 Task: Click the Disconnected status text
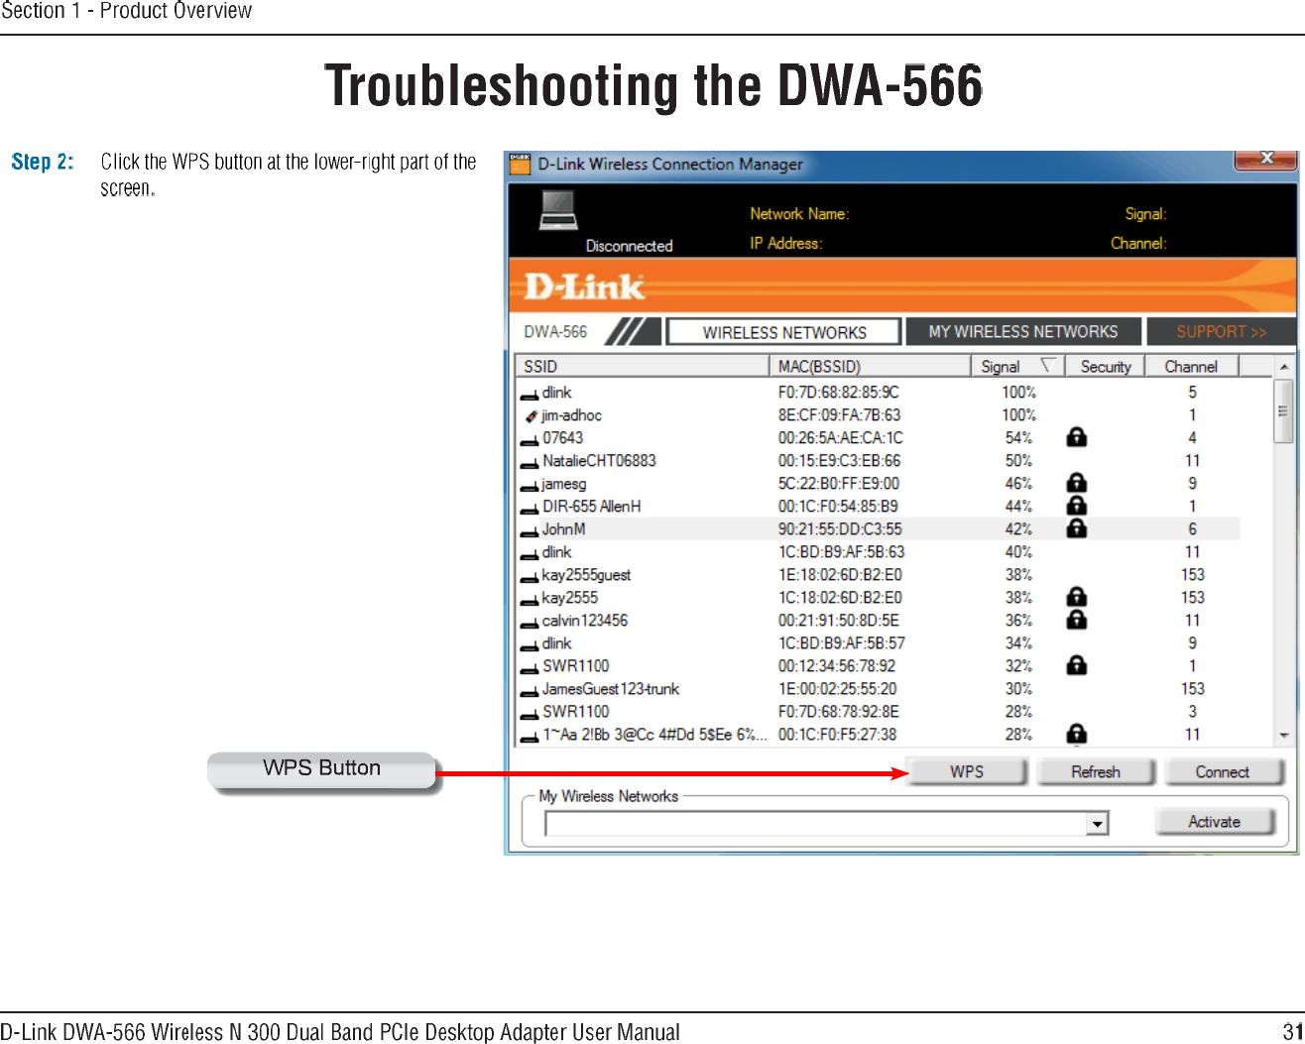click(x=629, y=246)
